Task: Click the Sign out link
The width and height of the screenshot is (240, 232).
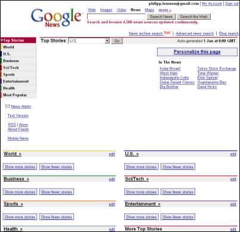Action: [x=232, y=4]
